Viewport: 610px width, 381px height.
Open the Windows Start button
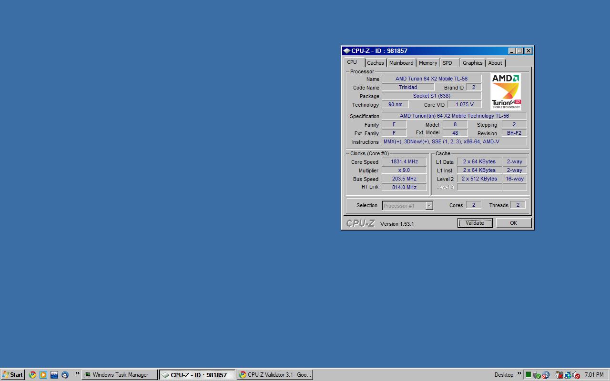[13, 375]
